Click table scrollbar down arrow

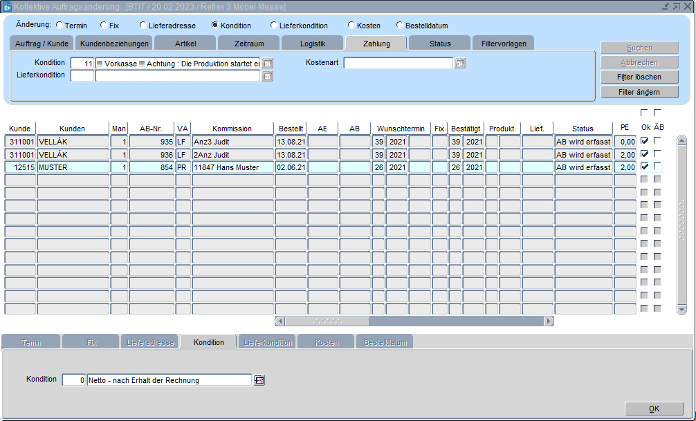[681, 310]
